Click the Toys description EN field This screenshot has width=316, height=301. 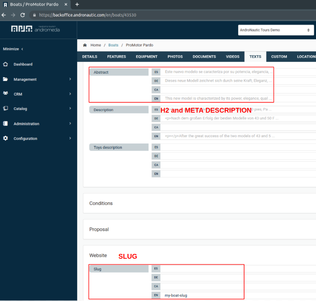pyautogui.click(x=238, y=174)
